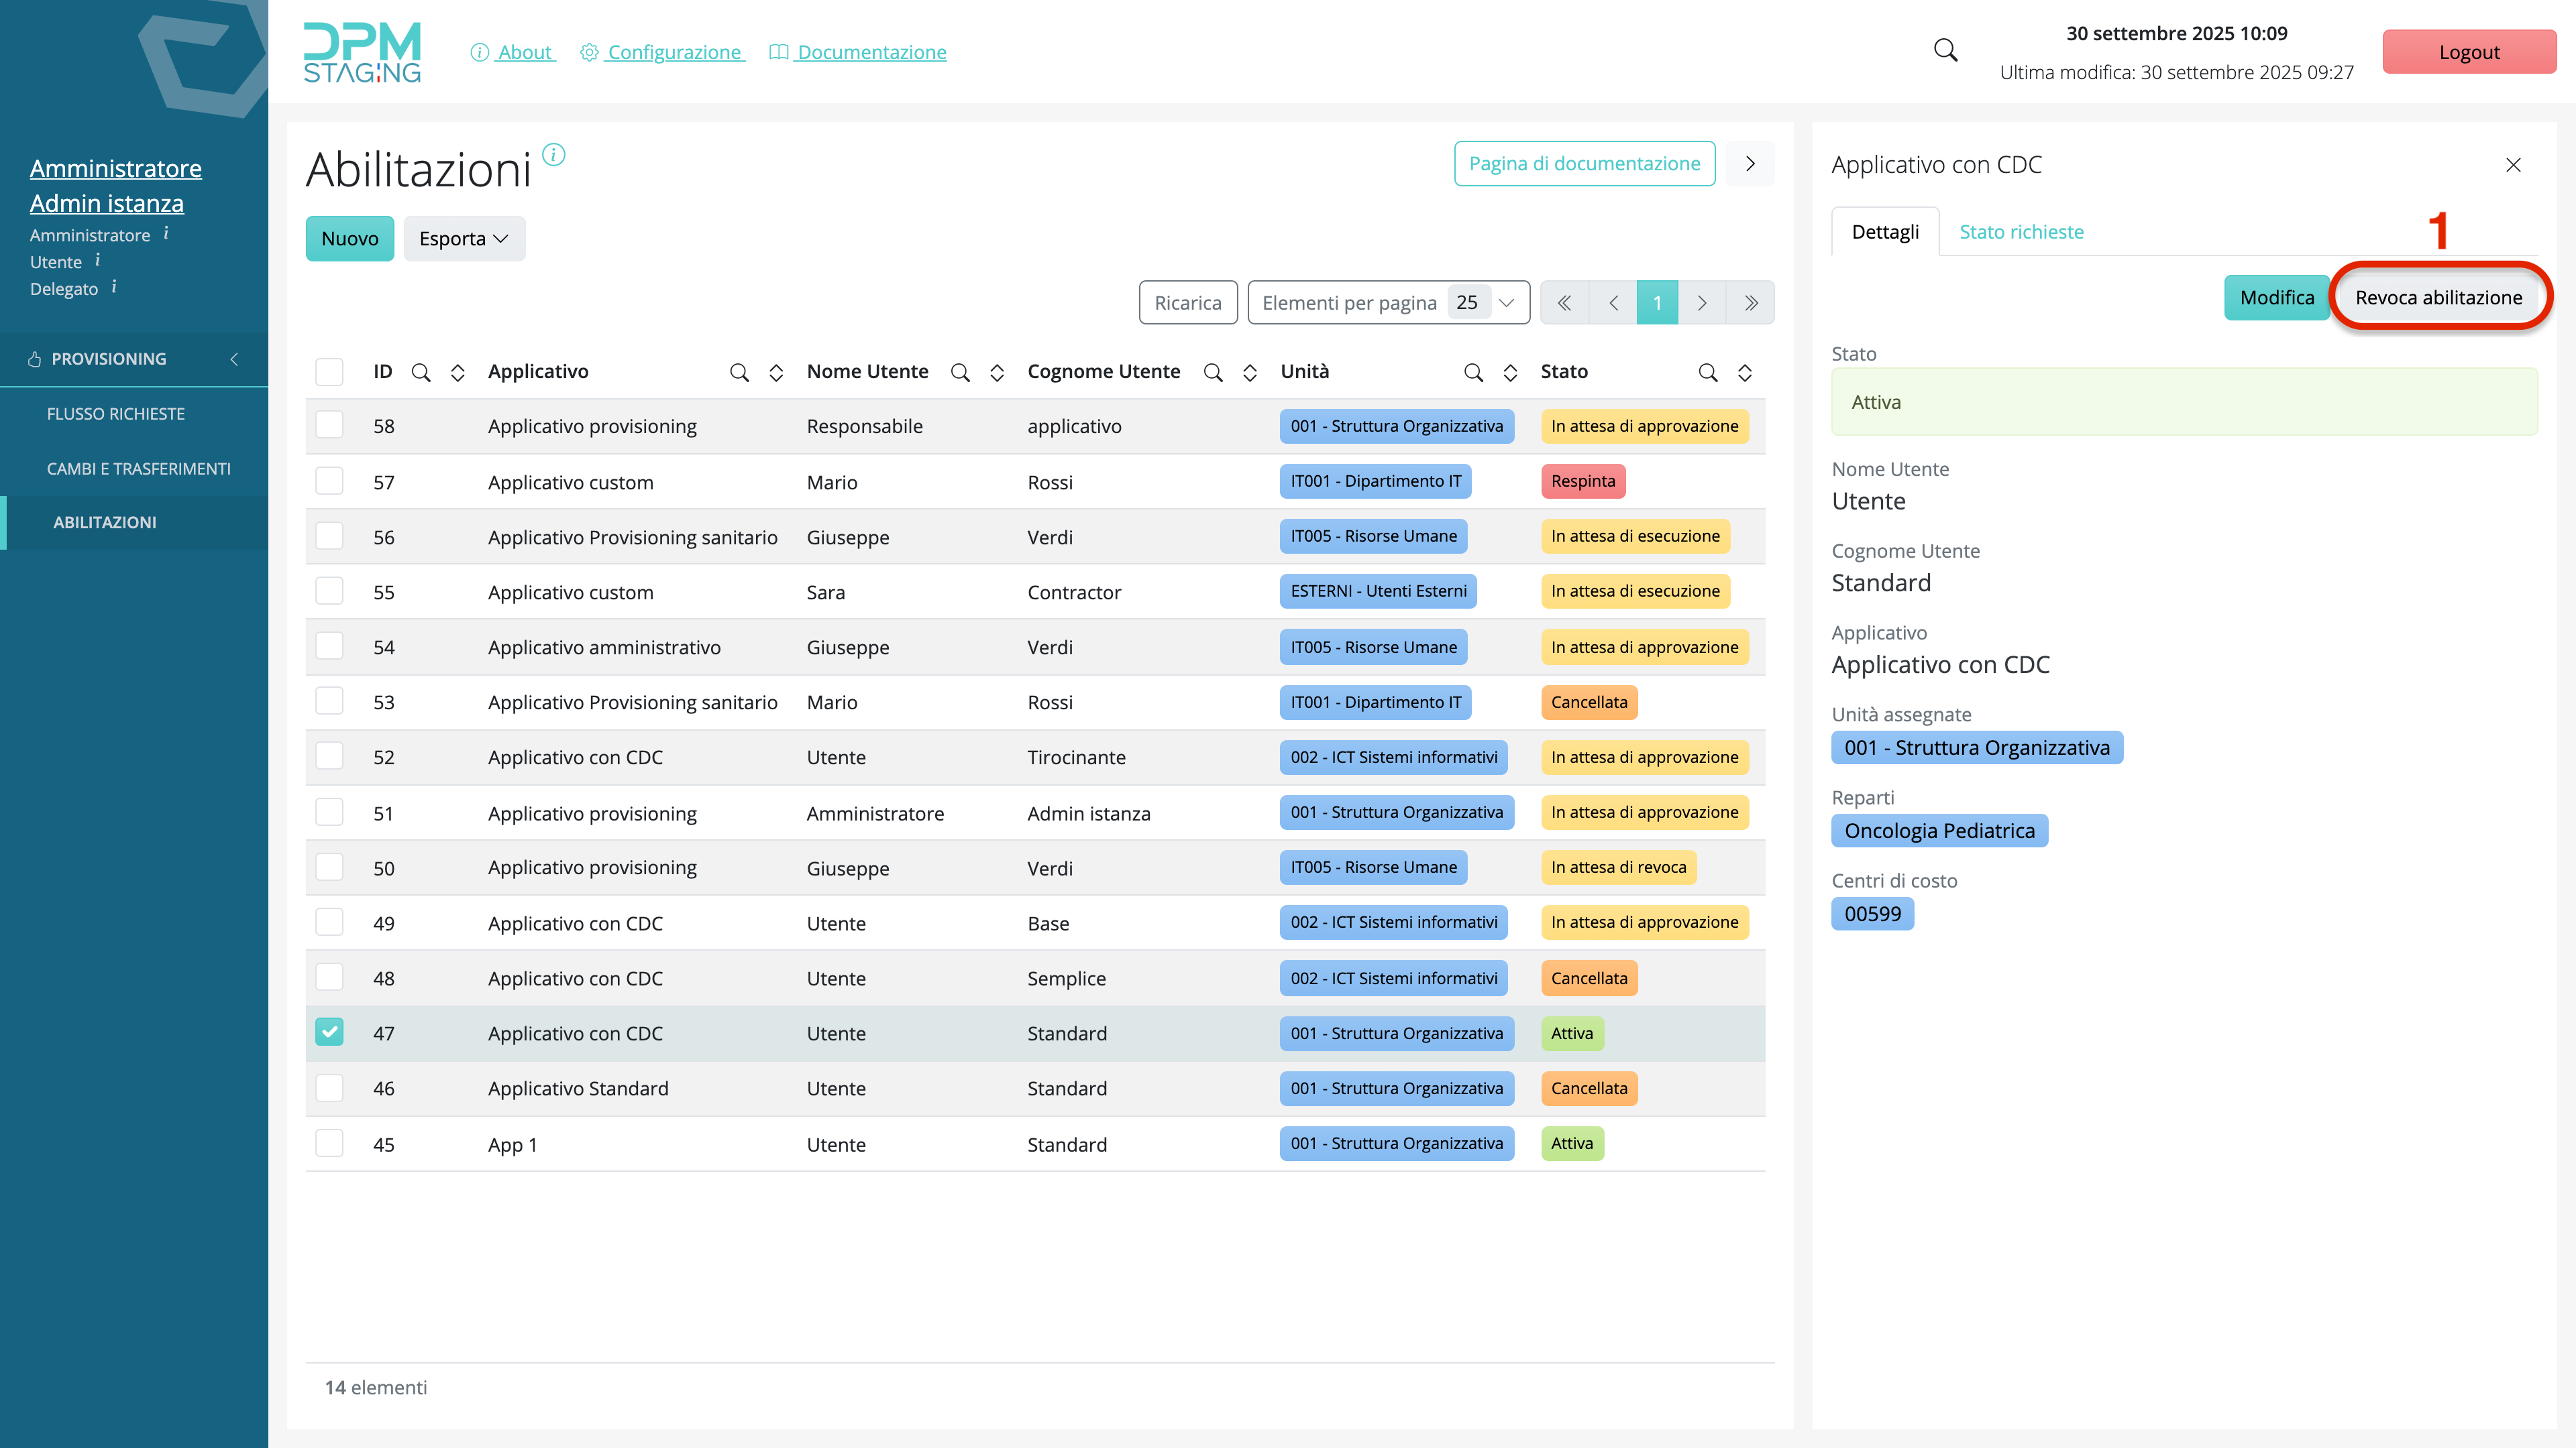Select the checkbox for row 58
The width and height of the screenshot is (2576, 1448).
329,426
